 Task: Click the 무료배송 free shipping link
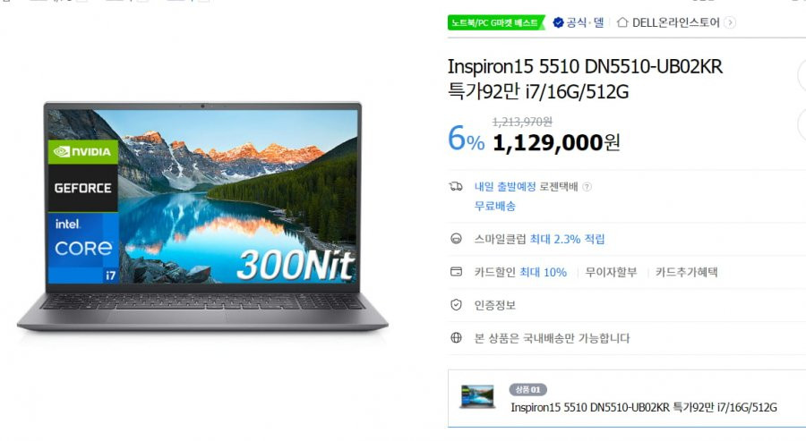click(x=494, y=206)
